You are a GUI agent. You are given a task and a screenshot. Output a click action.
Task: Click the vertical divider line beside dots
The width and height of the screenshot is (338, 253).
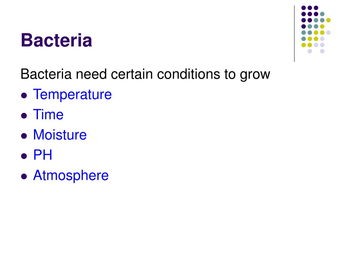point(294,34)
